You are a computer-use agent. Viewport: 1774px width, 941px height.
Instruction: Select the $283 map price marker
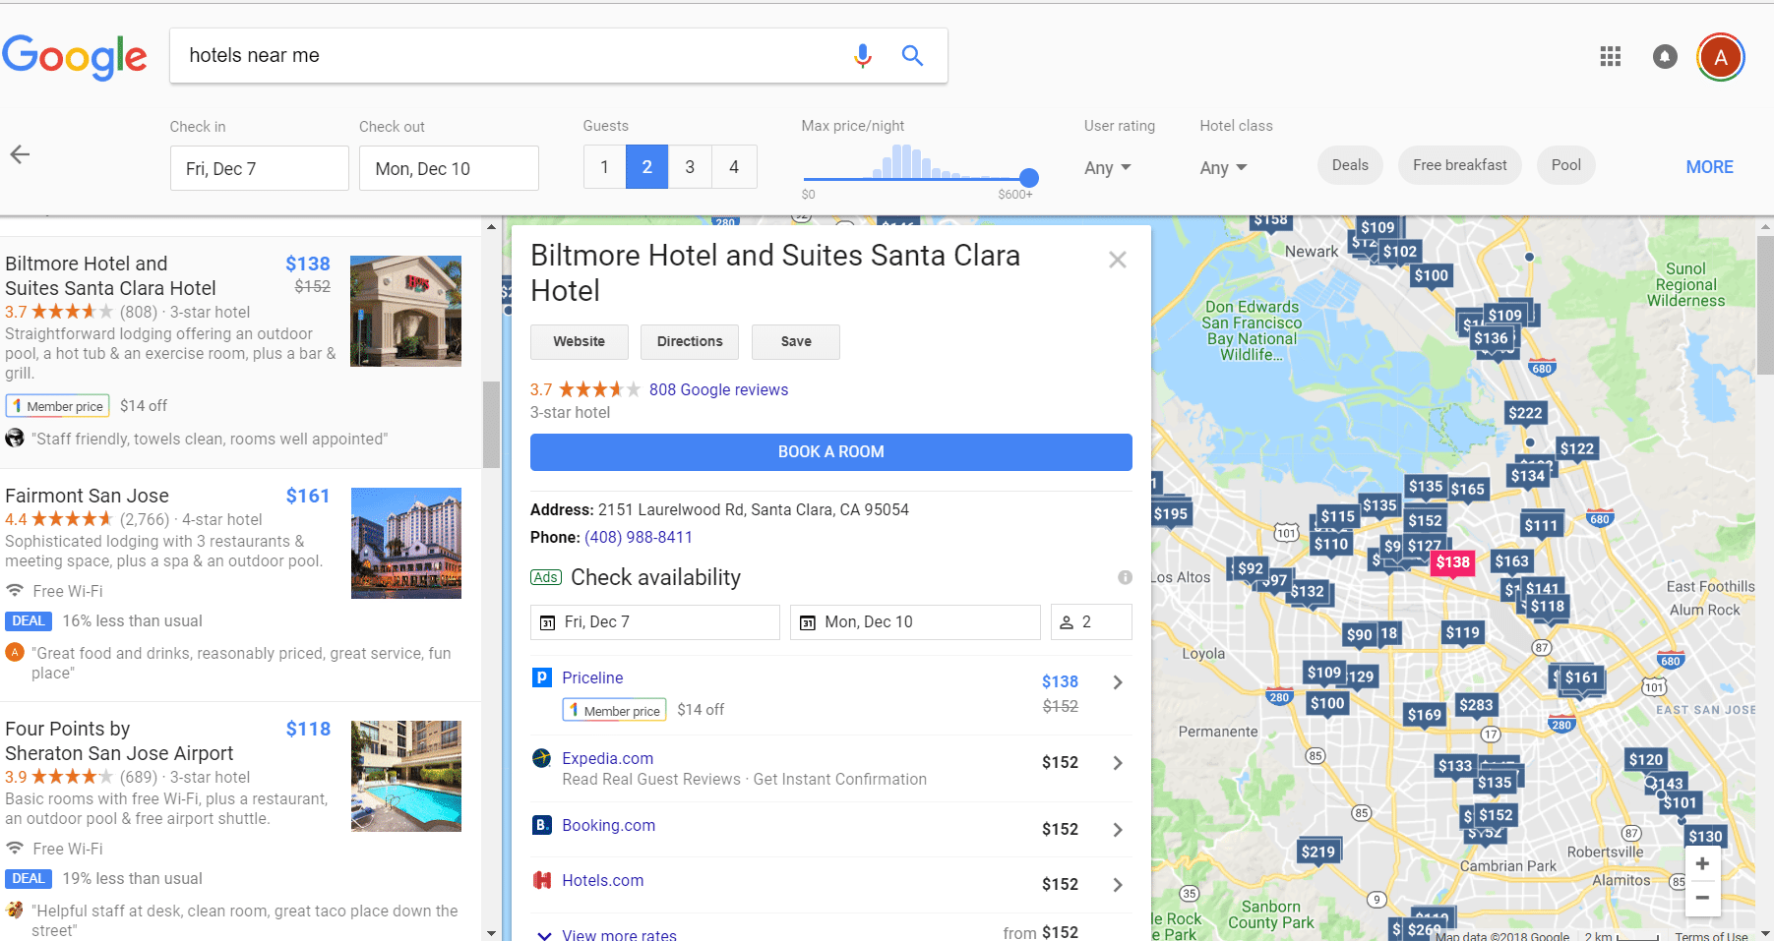point(1476,704)
